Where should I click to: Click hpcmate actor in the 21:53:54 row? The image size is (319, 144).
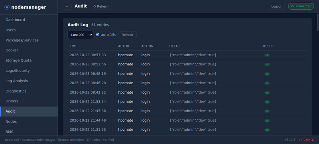(126, 101)
